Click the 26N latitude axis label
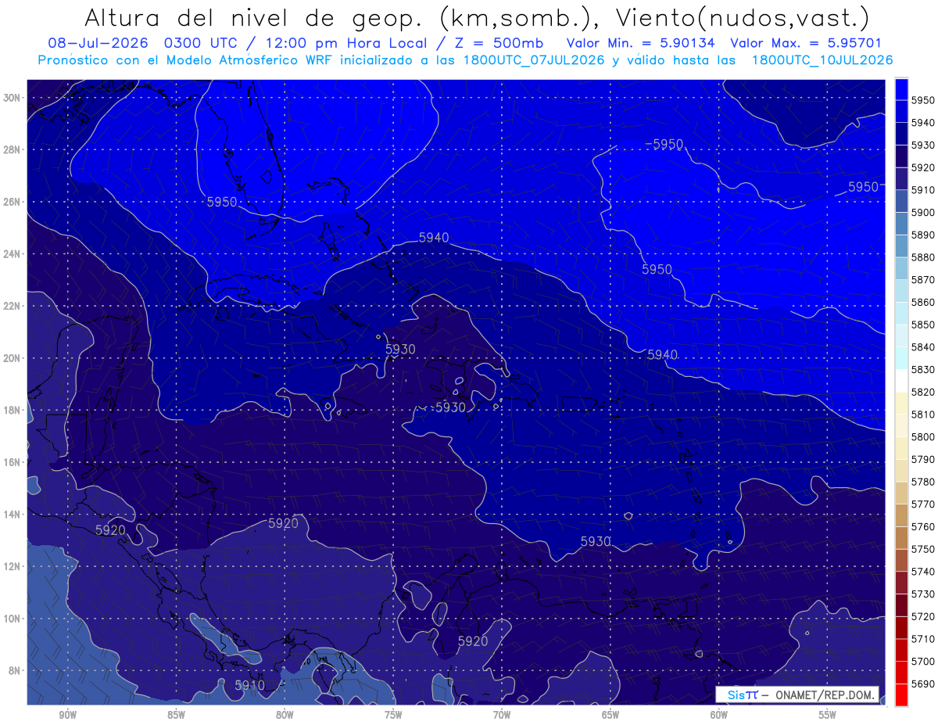938x725 pixels. pos(13,202)
